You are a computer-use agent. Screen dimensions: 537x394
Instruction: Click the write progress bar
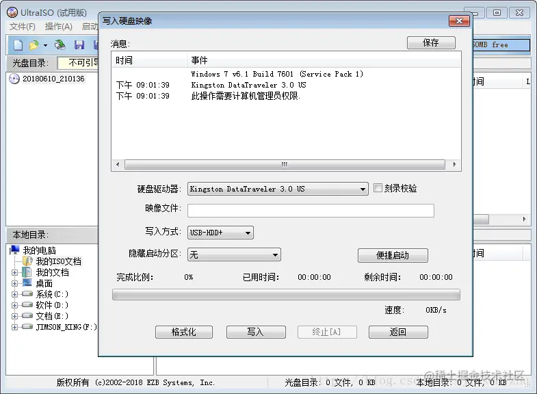click(286, 294)
